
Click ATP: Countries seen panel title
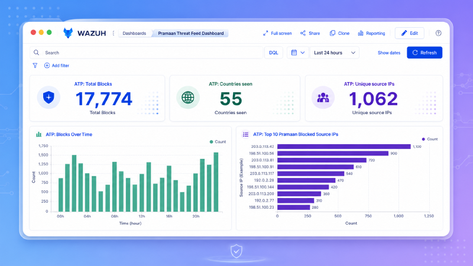(x=231, y=84)
